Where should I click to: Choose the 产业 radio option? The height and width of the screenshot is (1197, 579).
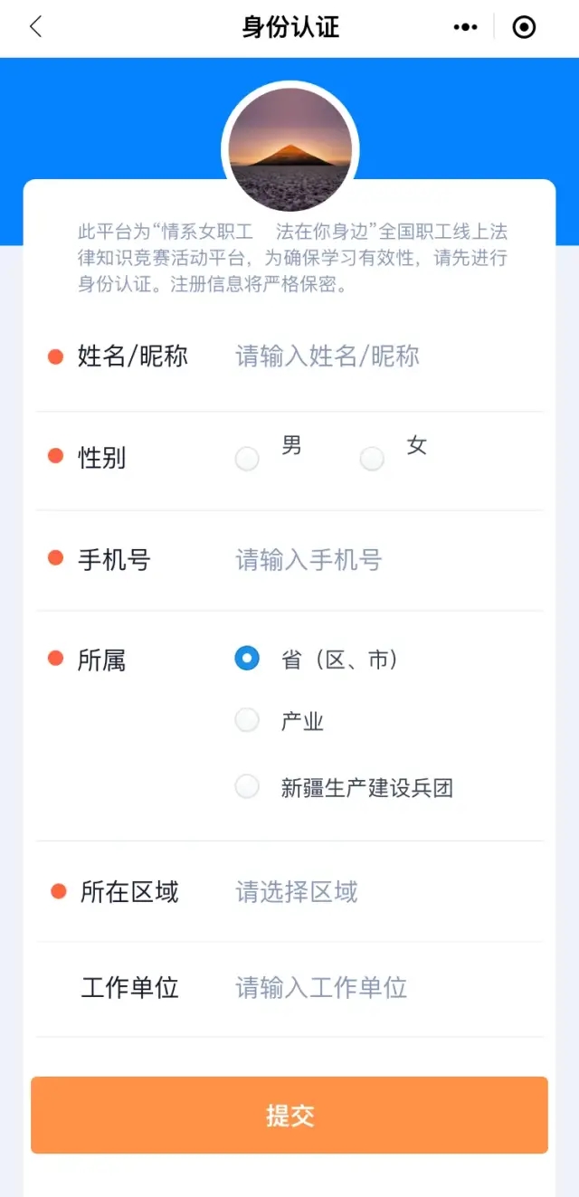(247, 721)
